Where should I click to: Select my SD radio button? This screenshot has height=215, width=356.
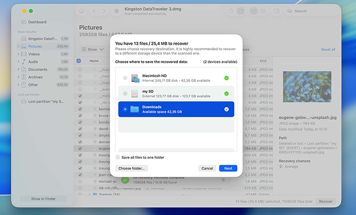[x=125, y=93]
